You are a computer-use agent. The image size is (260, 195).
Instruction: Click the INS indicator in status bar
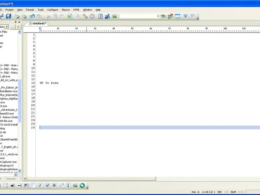220,192
